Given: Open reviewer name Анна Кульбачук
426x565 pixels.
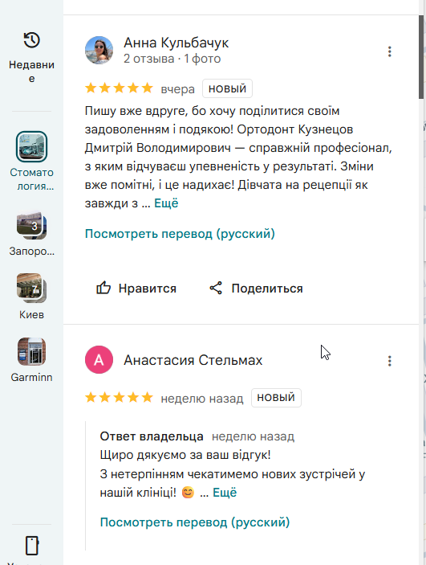Looking at the screenshot, I should 176,43.
